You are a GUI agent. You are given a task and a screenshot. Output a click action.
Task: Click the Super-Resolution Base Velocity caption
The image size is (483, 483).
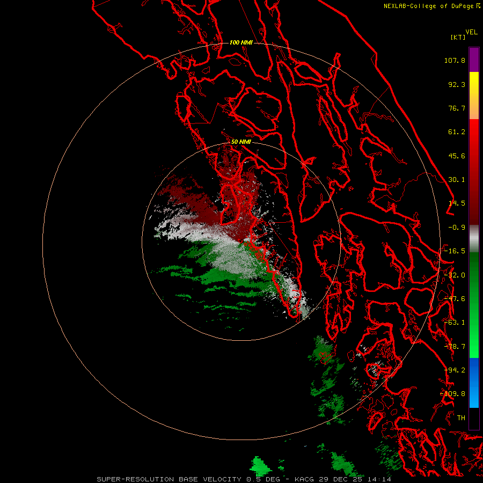169,479
